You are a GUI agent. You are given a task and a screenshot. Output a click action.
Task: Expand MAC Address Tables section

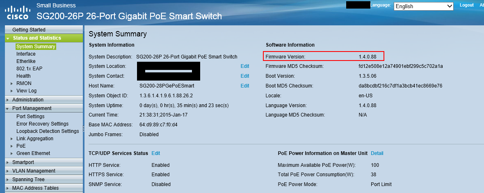click(x=44, y=188)
